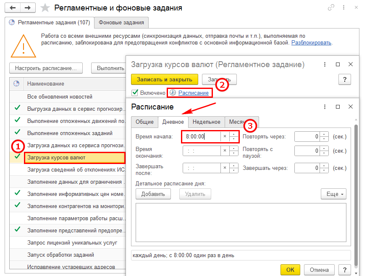Open three-dots menu in Загрузка курсов валют dialog
The height and width of the screenshot is (276, 367).
325,64
